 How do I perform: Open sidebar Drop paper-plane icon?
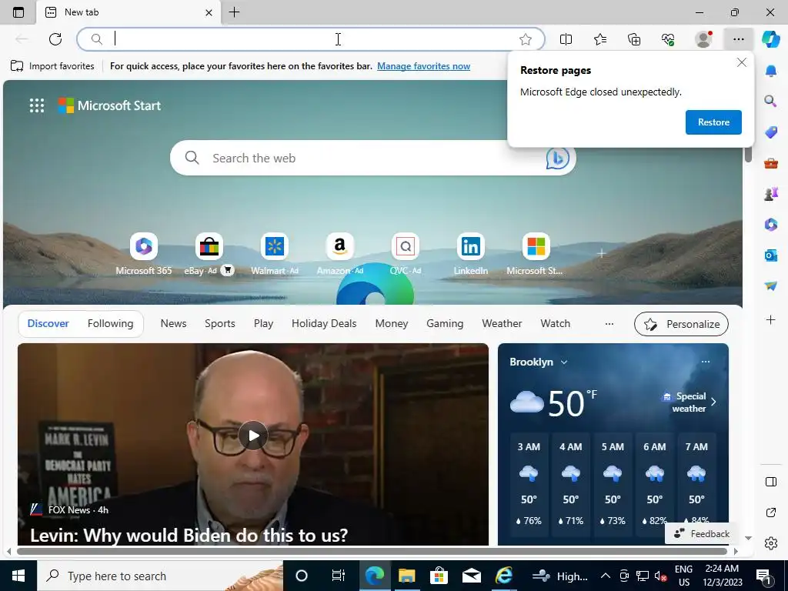770,285
